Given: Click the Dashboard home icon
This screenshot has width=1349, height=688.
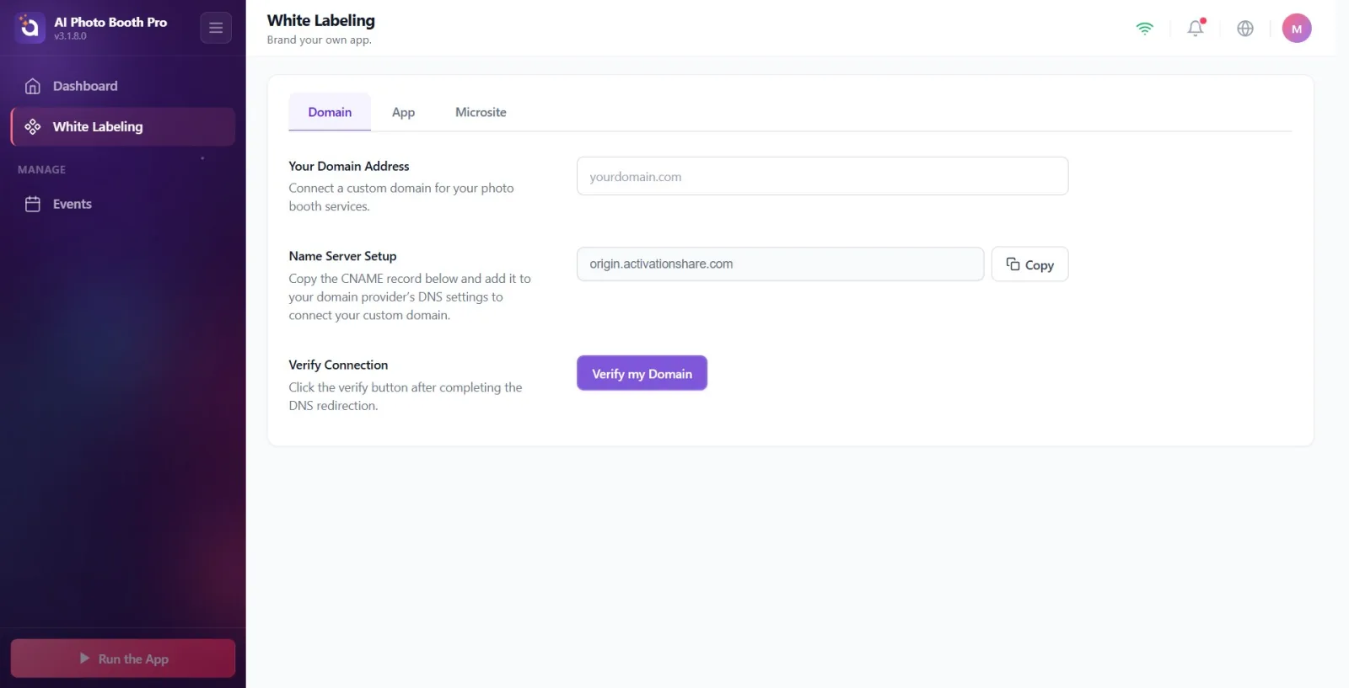Looking at the screenshot, I should 33,86.
